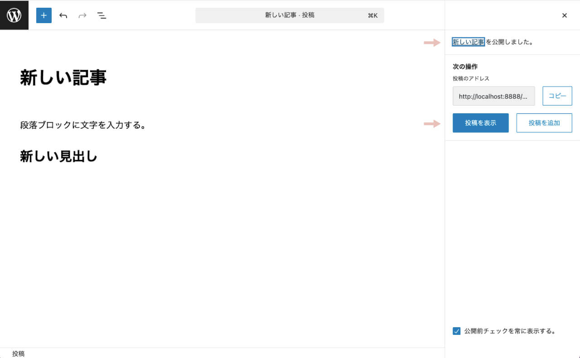Click the WordPress logo icon
580x358 pixels.
click(x=14, y=15)
